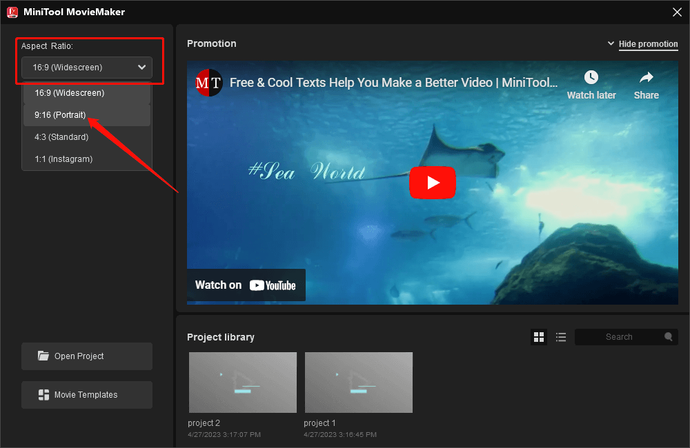The width and height of the screenshot is (690, 448).
Task: Open the MT channel avatar
Action: click(x=208, y=83)
